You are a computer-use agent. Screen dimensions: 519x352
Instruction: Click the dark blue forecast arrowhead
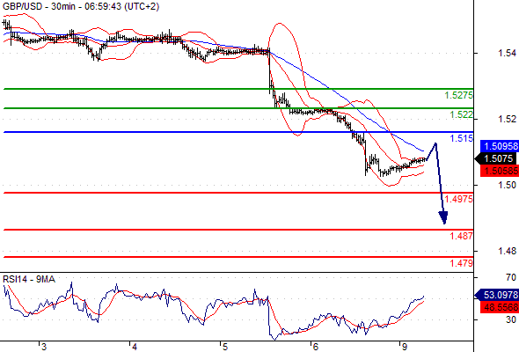click(443, 218)
